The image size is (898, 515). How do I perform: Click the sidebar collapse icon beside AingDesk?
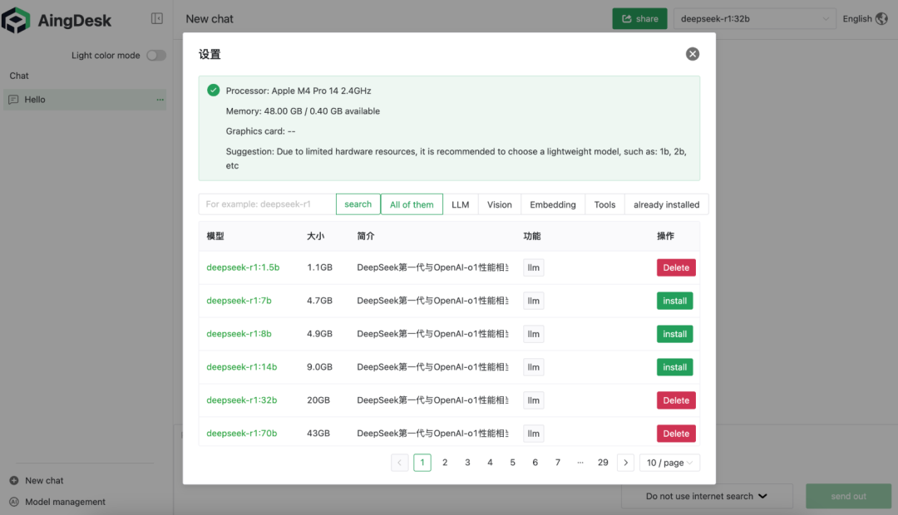(x=157, y=18)
